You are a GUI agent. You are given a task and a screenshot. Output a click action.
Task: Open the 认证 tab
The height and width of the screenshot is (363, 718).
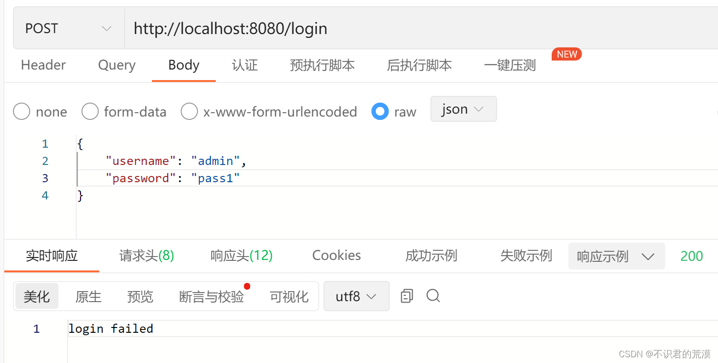[245, 65]
